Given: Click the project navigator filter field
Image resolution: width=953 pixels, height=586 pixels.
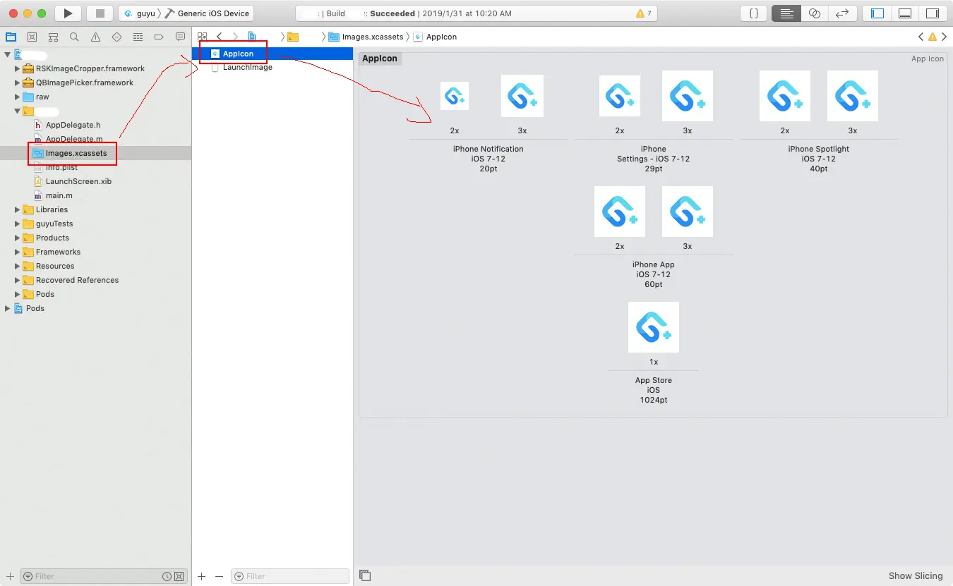Looking at the screenshot, I should [x=104, y=576].
